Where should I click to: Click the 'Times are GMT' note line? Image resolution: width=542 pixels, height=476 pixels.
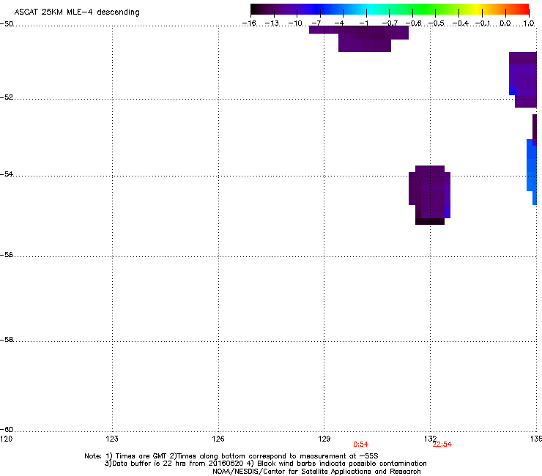(231, 456)
